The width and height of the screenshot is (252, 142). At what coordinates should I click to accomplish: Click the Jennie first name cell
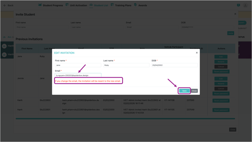click(20, 78)
